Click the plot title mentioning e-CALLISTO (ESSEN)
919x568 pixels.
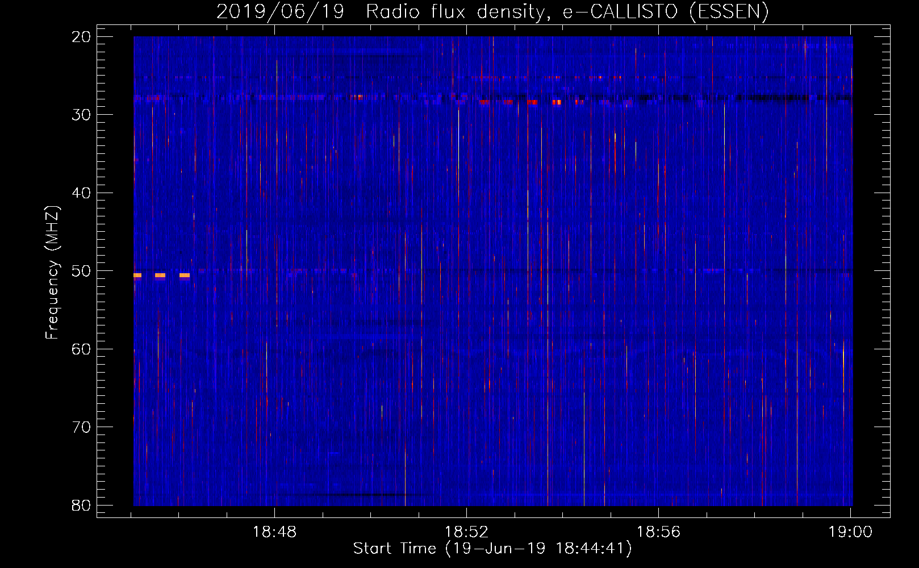pos(492,11)
